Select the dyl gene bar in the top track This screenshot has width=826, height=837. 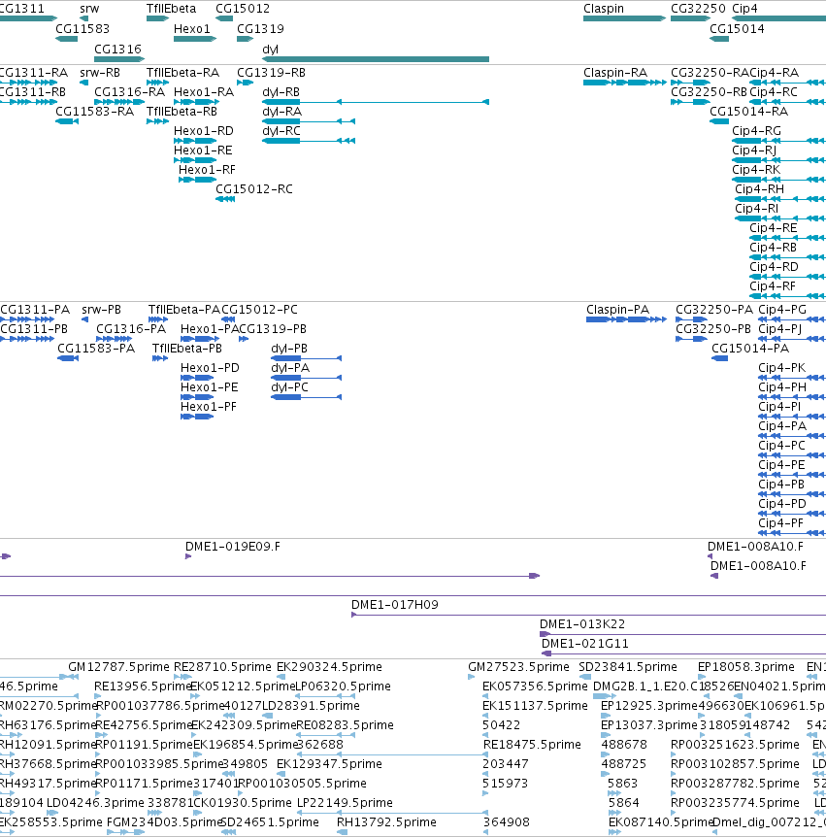[376, 59]
